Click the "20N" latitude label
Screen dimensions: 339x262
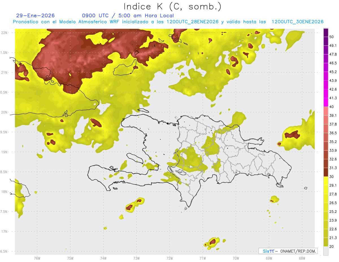tap(4, 112)
